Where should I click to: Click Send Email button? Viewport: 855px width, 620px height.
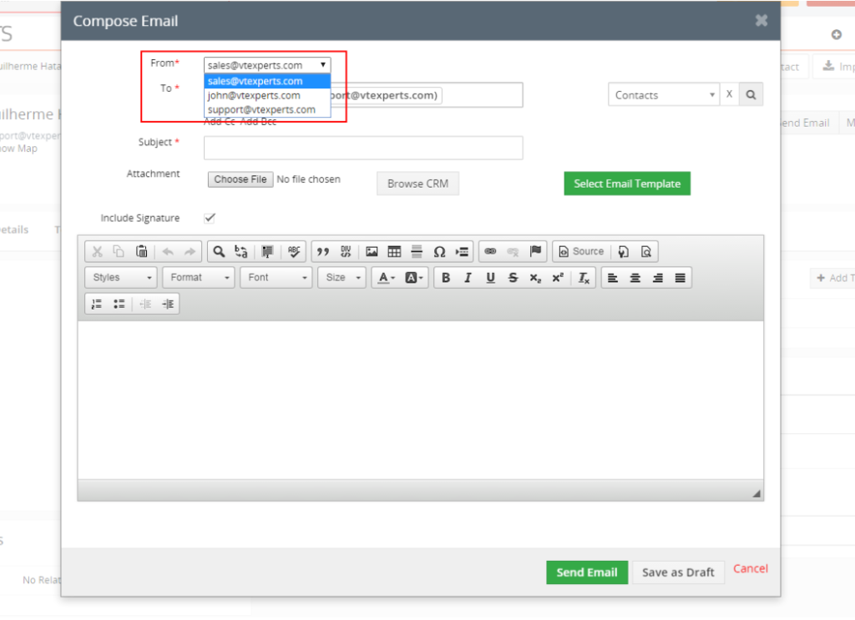[587, 572]
